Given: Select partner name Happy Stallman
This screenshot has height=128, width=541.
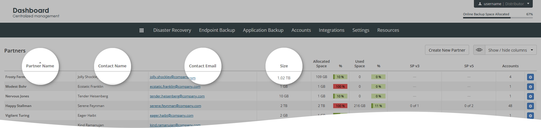Looking at the screenshot, I should pyautogui.click(x=18, y=106).
